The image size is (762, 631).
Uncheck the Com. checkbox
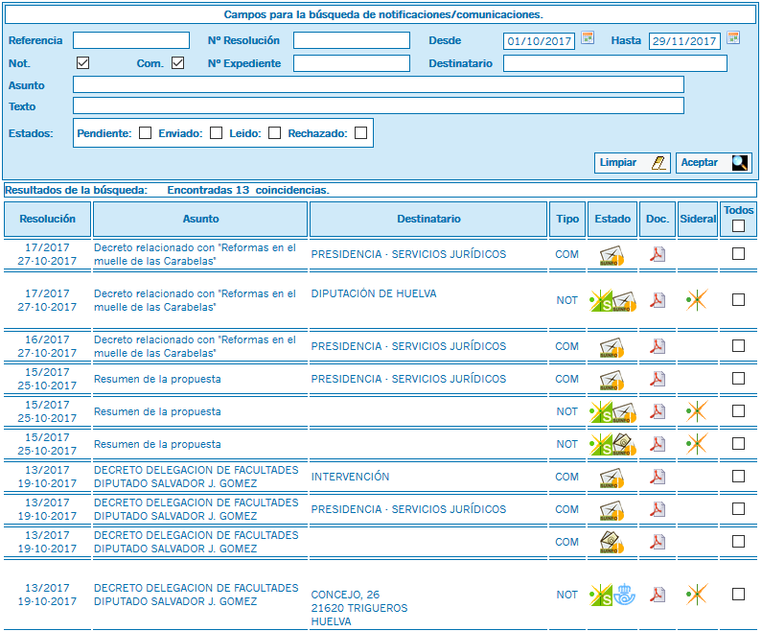pos(178,62)
